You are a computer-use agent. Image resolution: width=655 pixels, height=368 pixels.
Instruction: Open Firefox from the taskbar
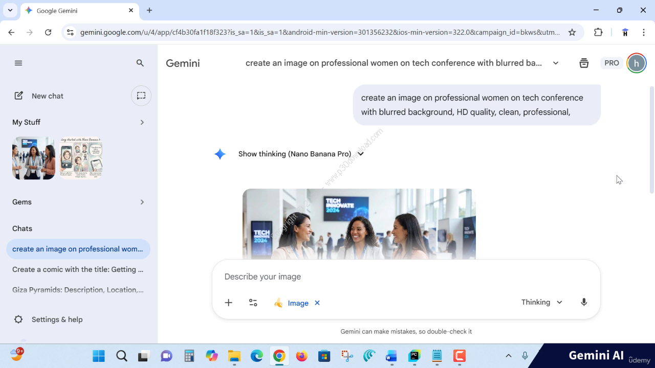pos(302,356)
